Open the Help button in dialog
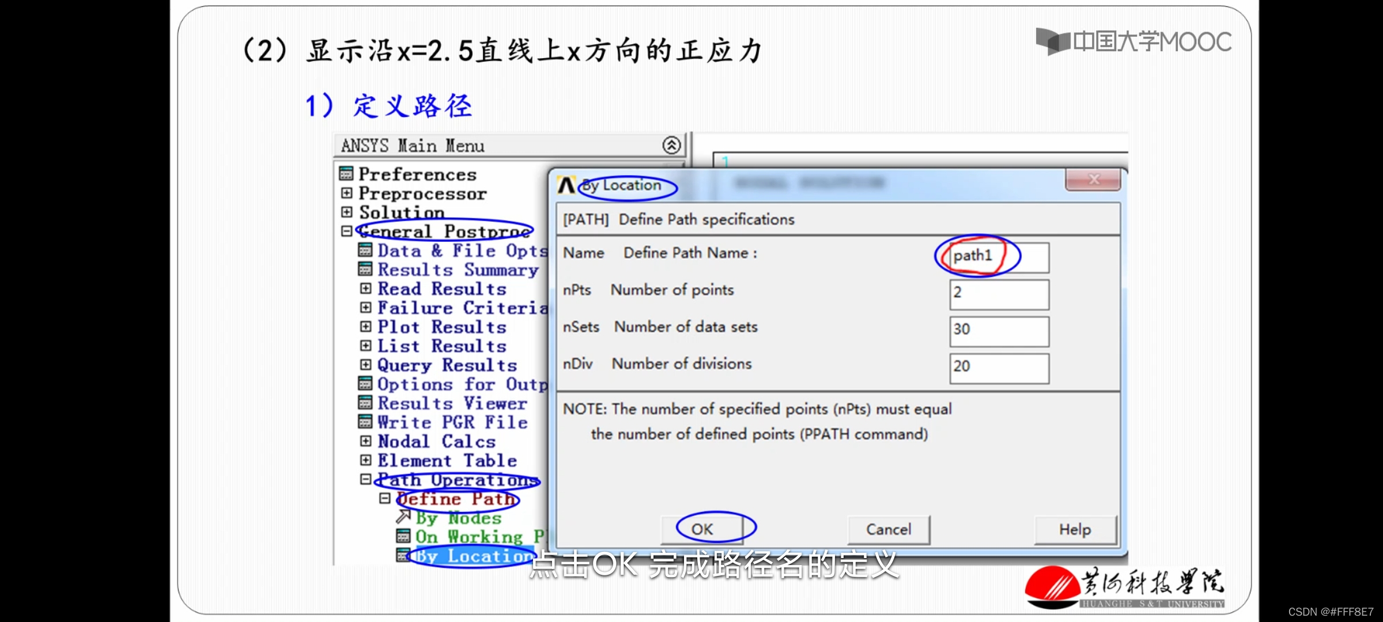 pos(1075,529)
